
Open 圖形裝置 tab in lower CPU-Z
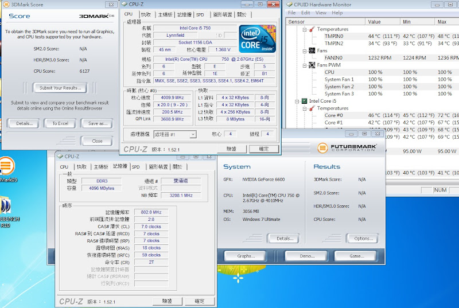pos(158,167)
